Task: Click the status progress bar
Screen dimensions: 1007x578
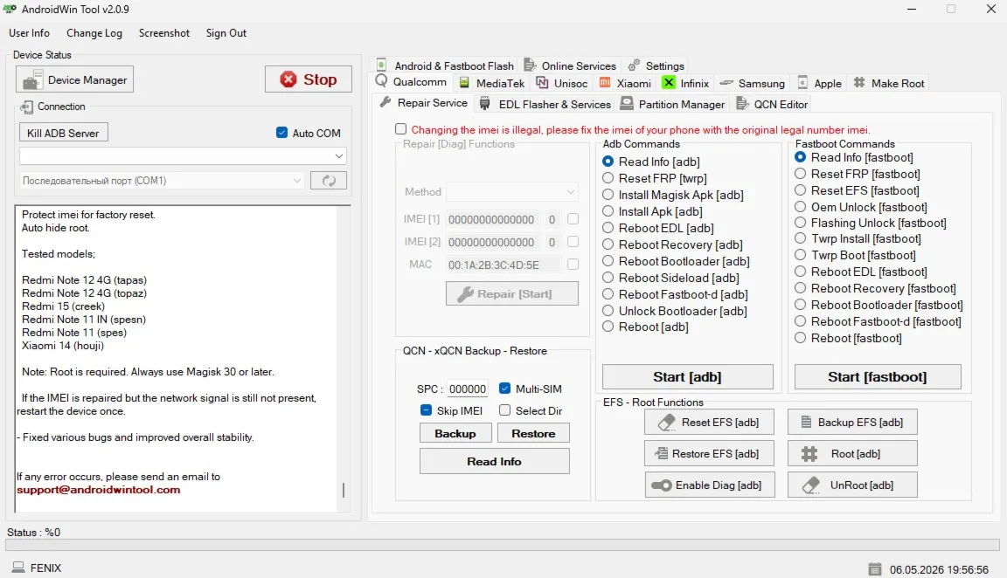Action: click(503, 545)
